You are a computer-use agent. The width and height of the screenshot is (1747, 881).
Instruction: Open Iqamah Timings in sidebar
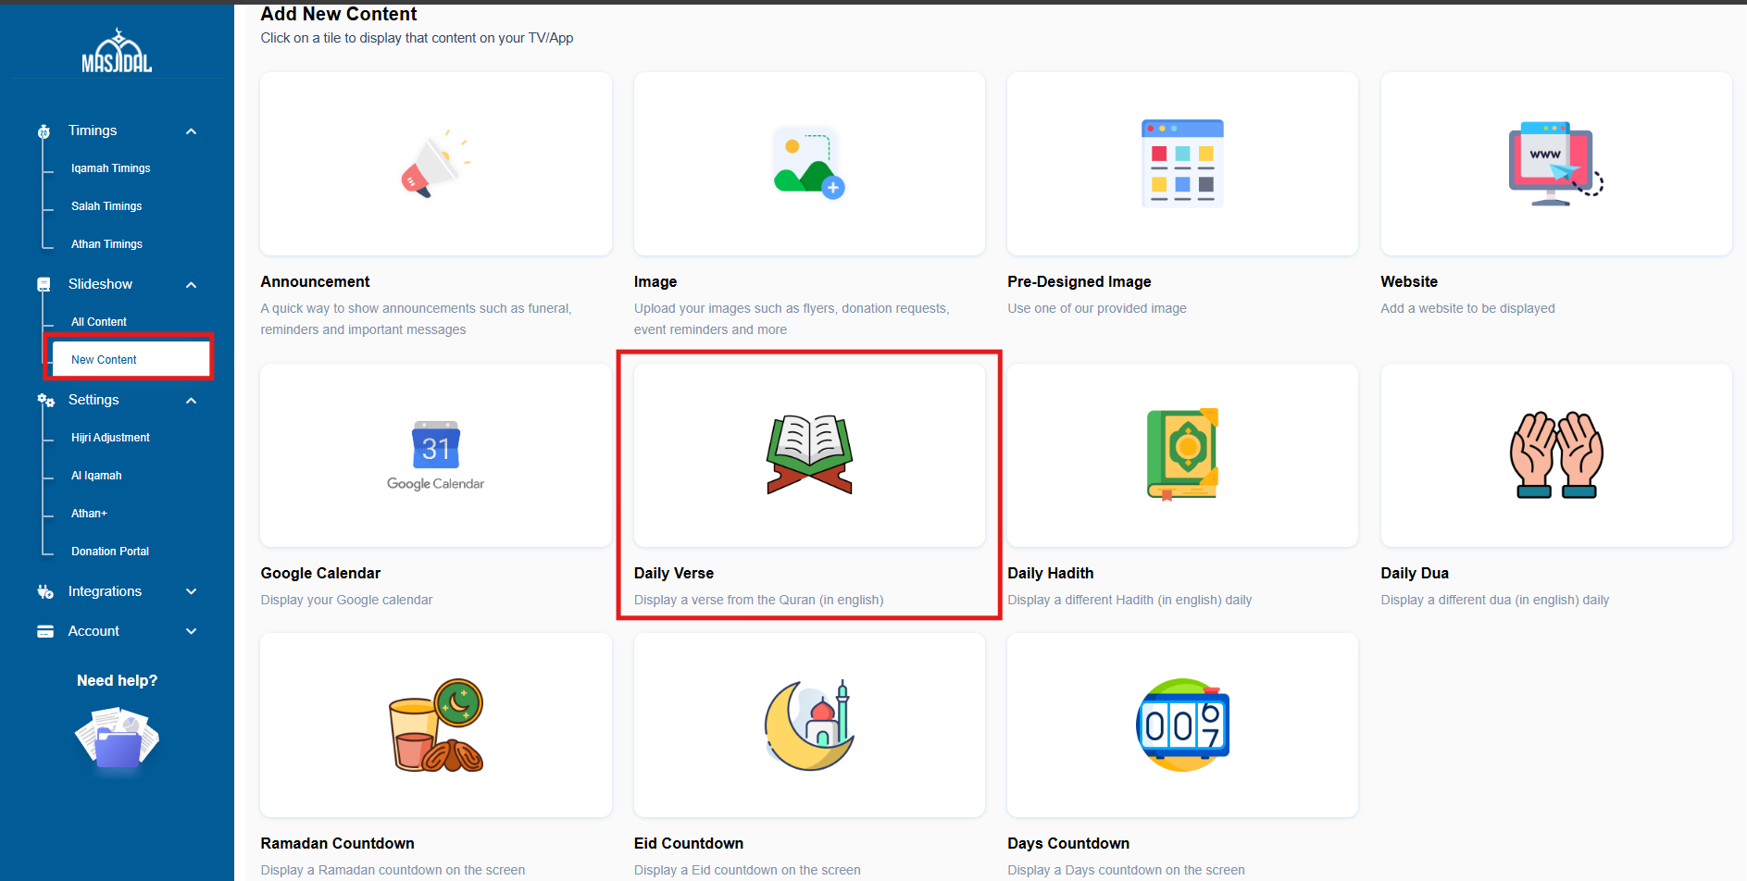coord(110,168)
